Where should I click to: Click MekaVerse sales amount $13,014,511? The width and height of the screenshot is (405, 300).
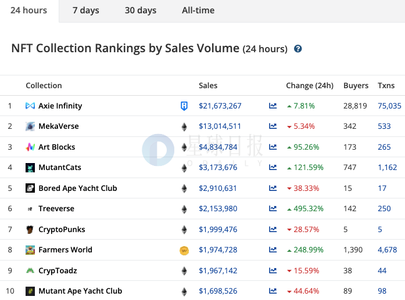coord(220,126)
